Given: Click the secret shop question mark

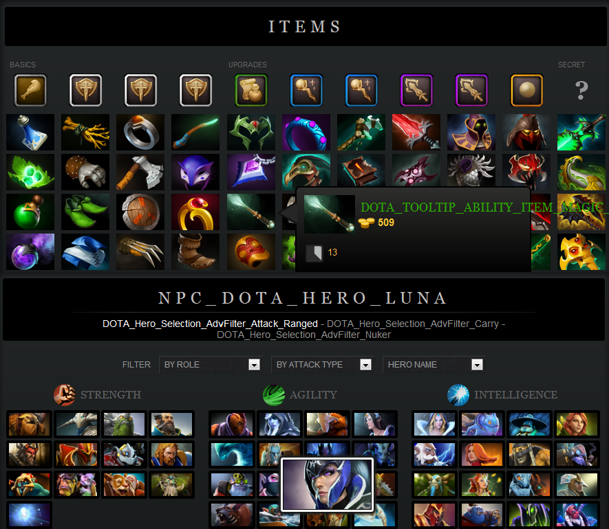Looking at the screenshot, I should click(581, 91).
